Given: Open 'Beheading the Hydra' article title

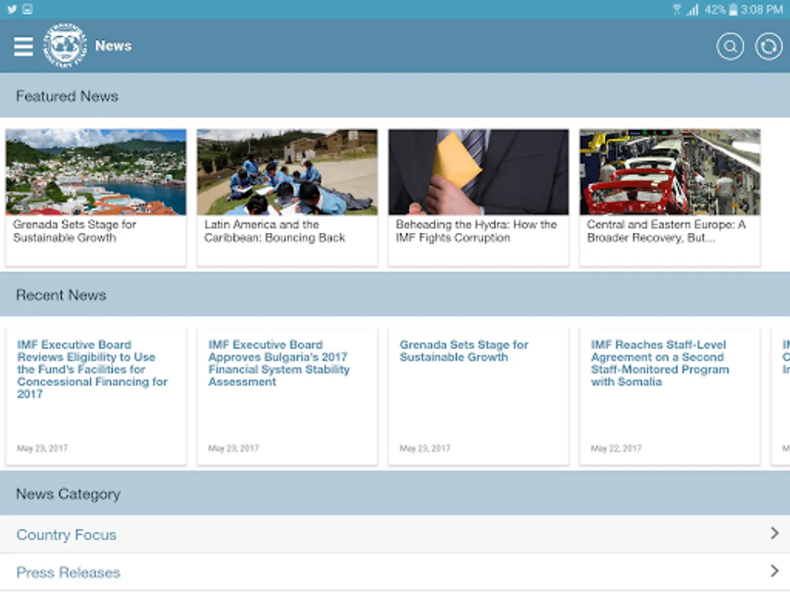Looking at the screenshot, I should [476, 231].
